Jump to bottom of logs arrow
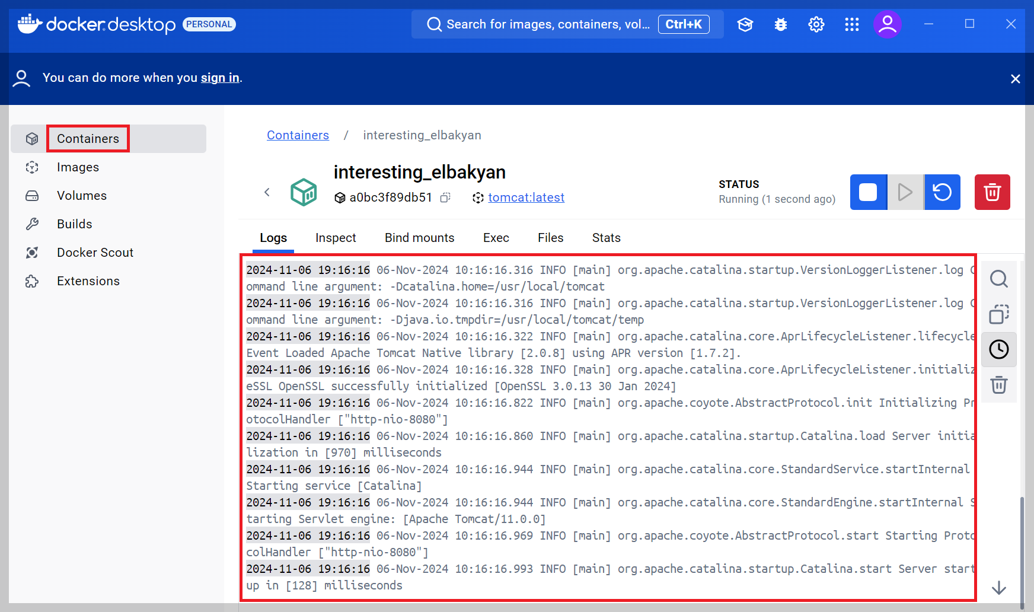Screen dimensions: 1034x612 point(999,588)
